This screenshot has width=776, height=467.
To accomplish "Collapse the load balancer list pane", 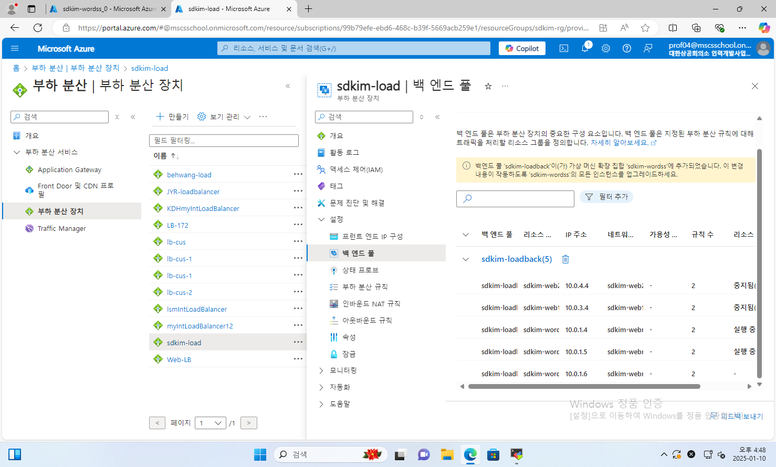I will (x=288, y=86).
